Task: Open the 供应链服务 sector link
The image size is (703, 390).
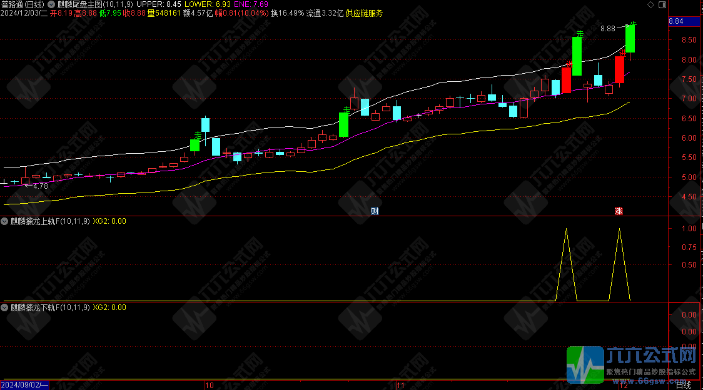Action: point(364,13)
